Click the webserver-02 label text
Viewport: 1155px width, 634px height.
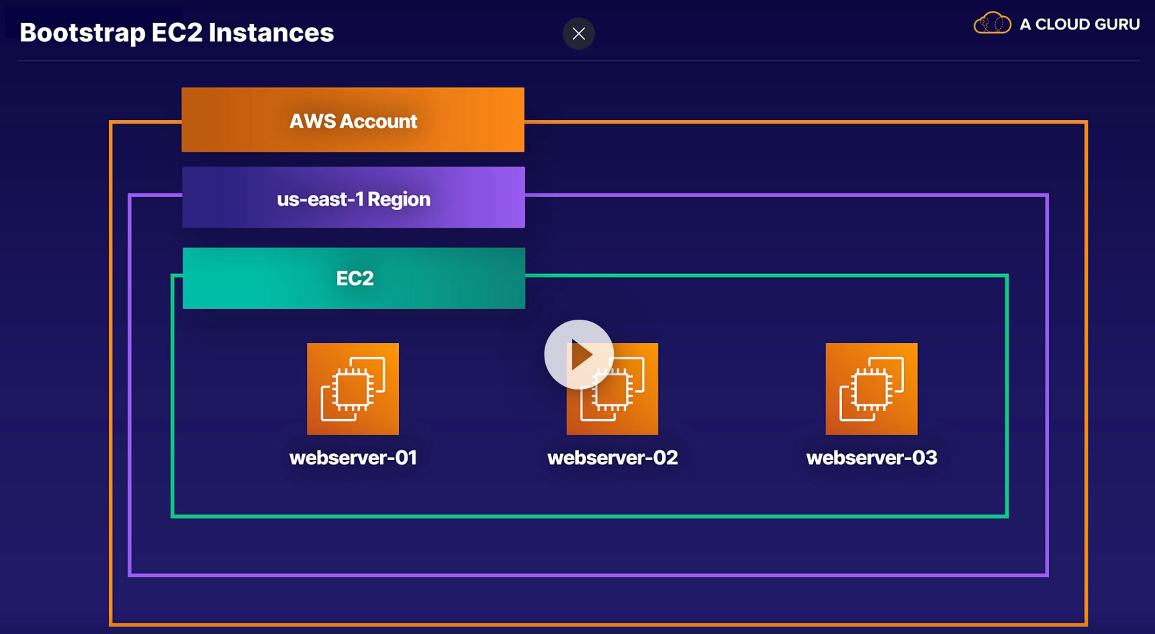point(612,458)
